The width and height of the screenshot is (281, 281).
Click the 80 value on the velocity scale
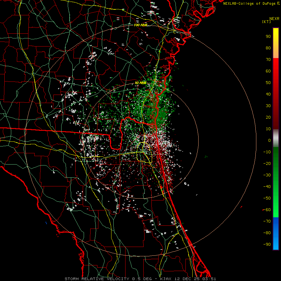[x=268, y=48]
